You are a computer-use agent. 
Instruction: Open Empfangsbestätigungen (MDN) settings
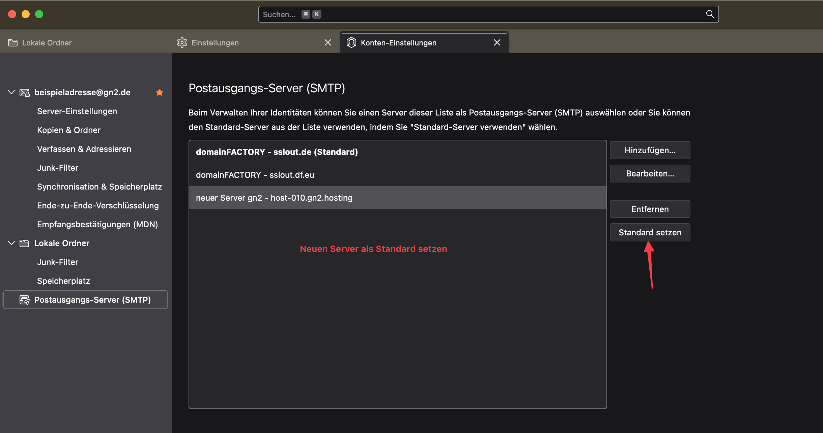[x=97, y=224]
